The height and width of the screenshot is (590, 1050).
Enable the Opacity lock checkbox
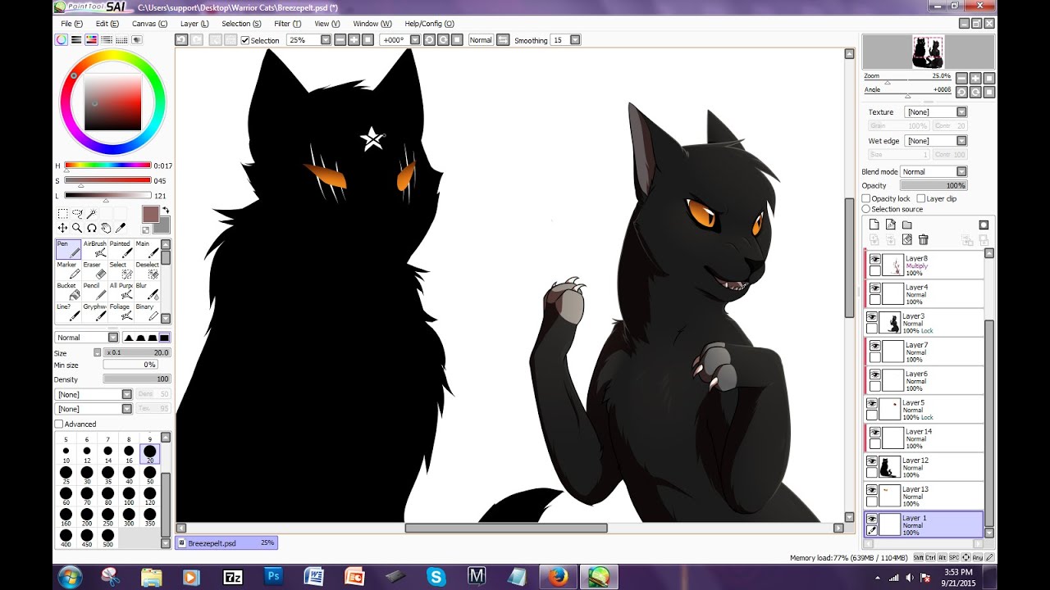pos(866,198)
